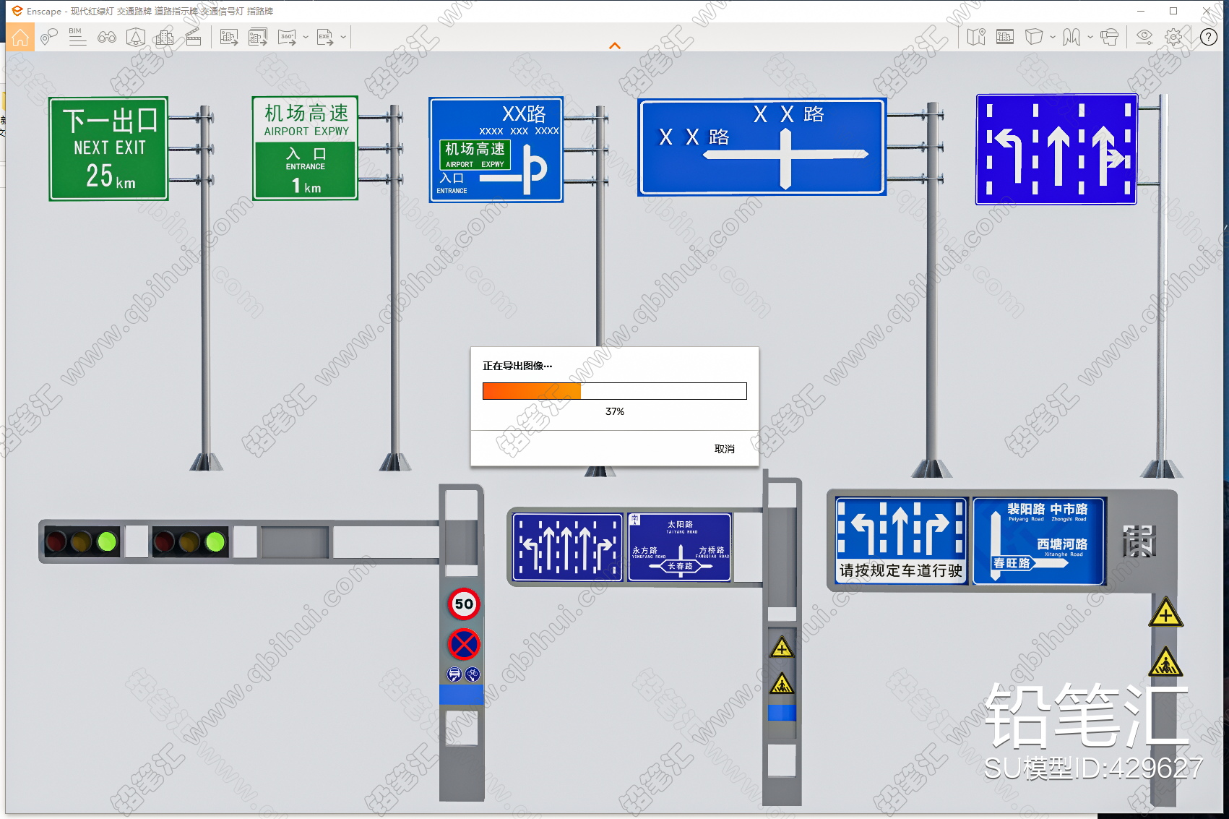This screenshot has height=819, width=1229.
Task: Click the Batch Rendering export icon
Action: (258, 37)
